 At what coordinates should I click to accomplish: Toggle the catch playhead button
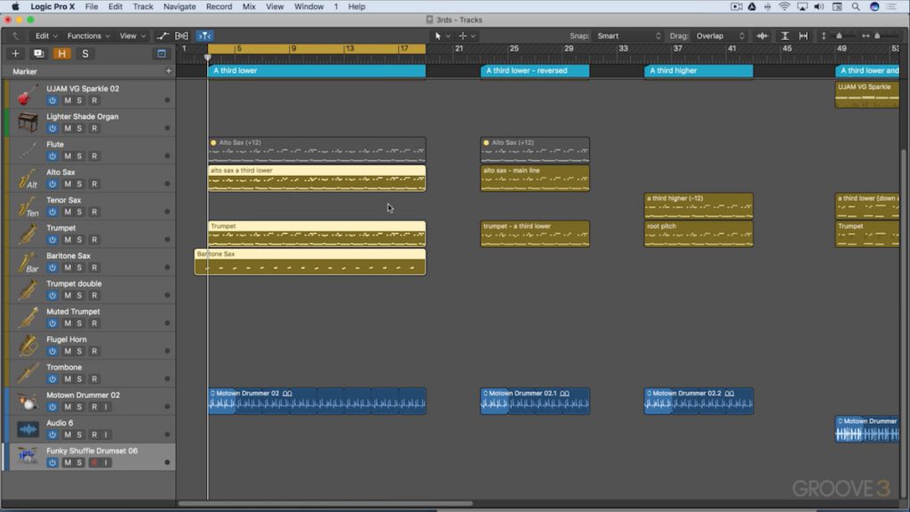pyautogui.click(x=204, y=36)
